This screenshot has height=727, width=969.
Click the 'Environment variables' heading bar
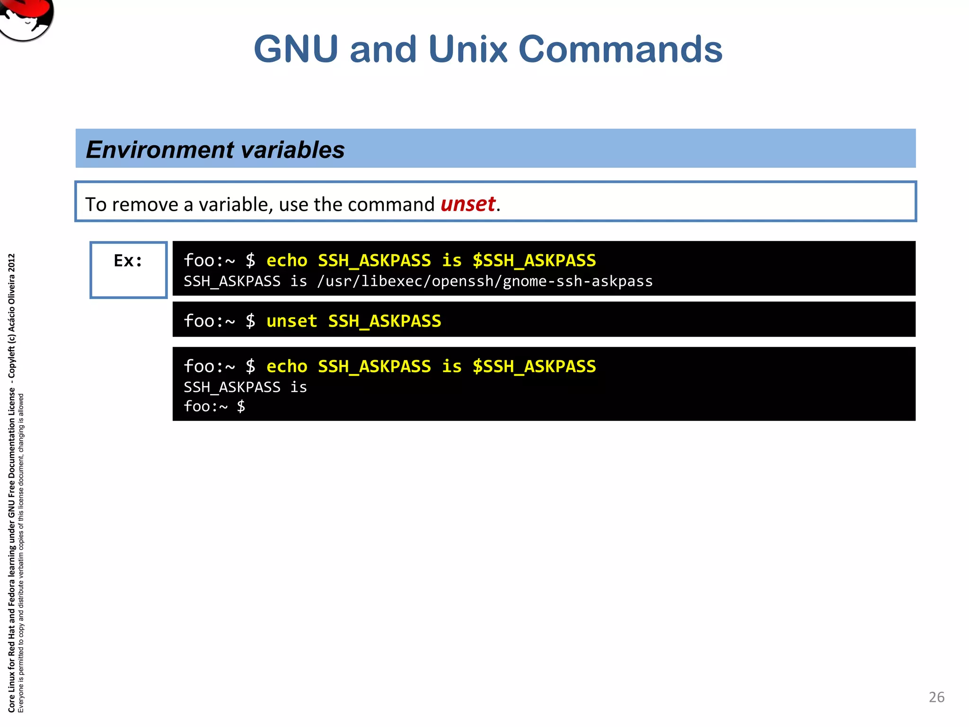(x=495, y=148)
